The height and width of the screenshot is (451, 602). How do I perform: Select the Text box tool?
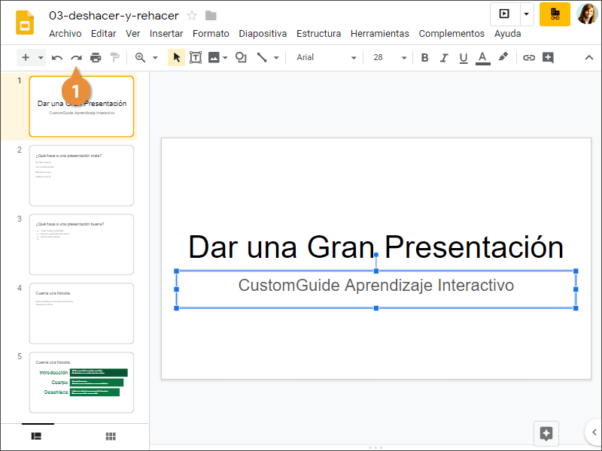click(196, 58)
